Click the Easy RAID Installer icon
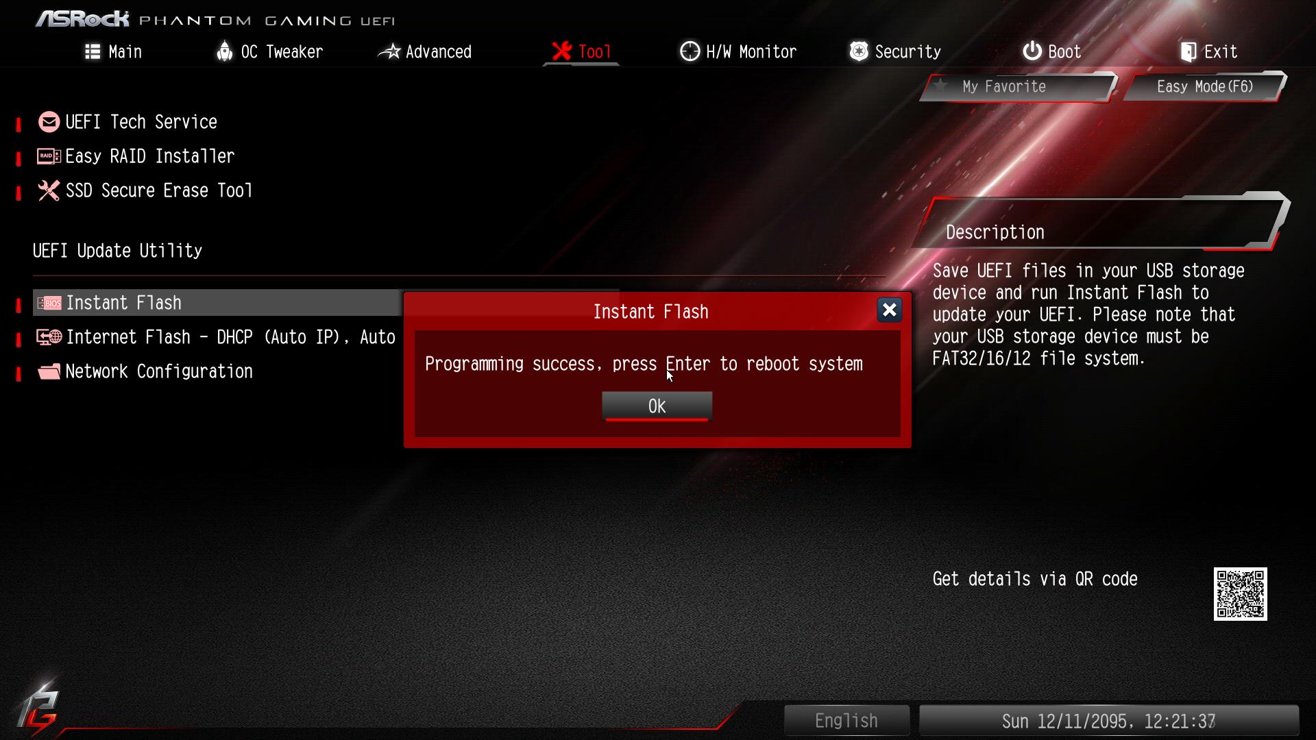 tap(49, 156)
